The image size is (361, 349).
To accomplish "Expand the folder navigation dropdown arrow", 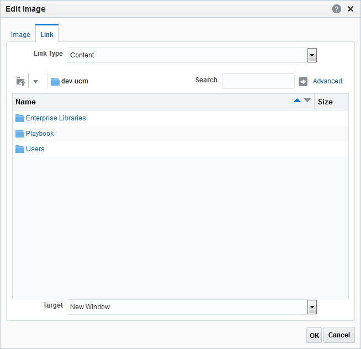I will tap(35, 82).
